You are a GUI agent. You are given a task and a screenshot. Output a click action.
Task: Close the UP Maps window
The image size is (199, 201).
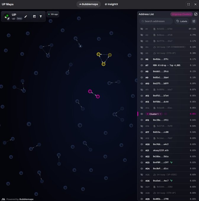[195, 4]
